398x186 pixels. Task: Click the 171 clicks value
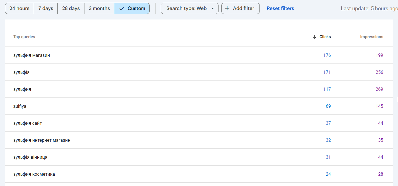[327, 72]
